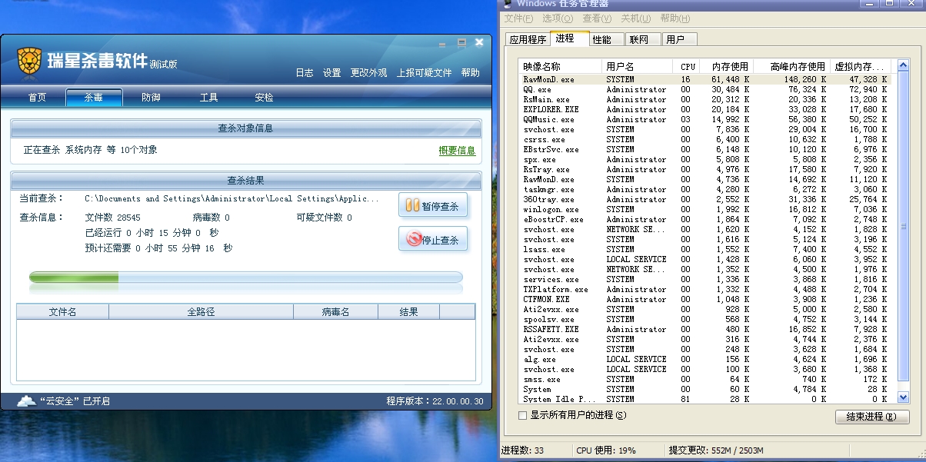Sort processes by 内存使用 column

click(727, 66)
